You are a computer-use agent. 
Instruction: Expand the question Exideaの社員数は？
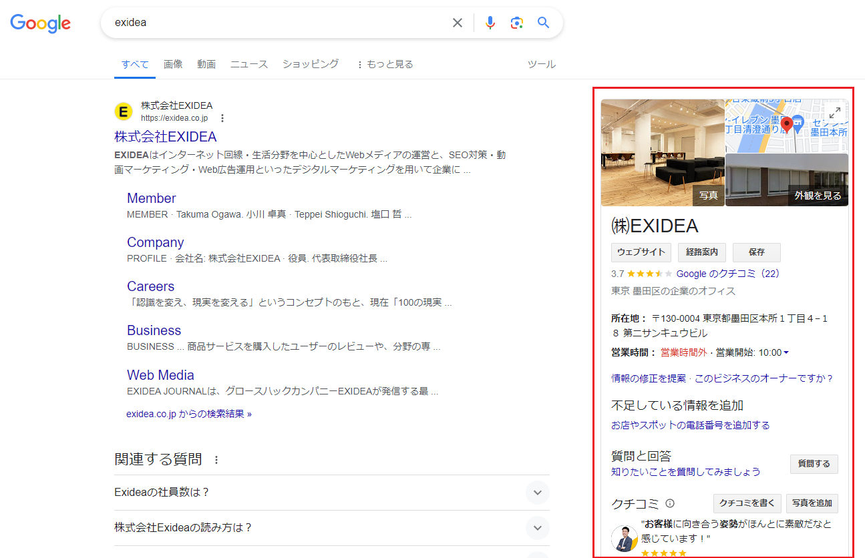coord(537,492)
